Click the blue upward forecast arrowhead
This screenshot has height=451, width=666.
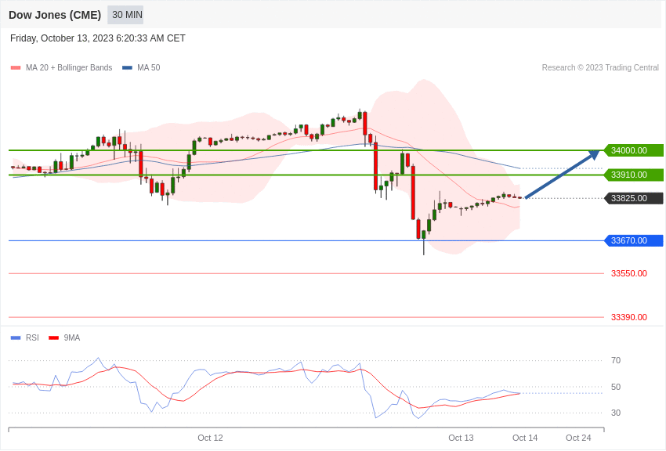click(x=594, y=154)
